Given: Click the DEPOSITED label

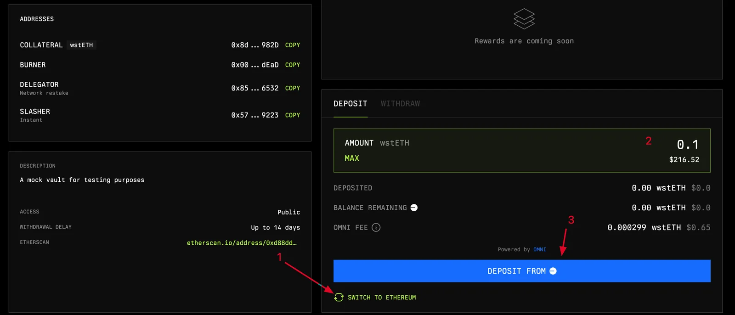Looking at the screenshot, I should (x=353, y=188).
